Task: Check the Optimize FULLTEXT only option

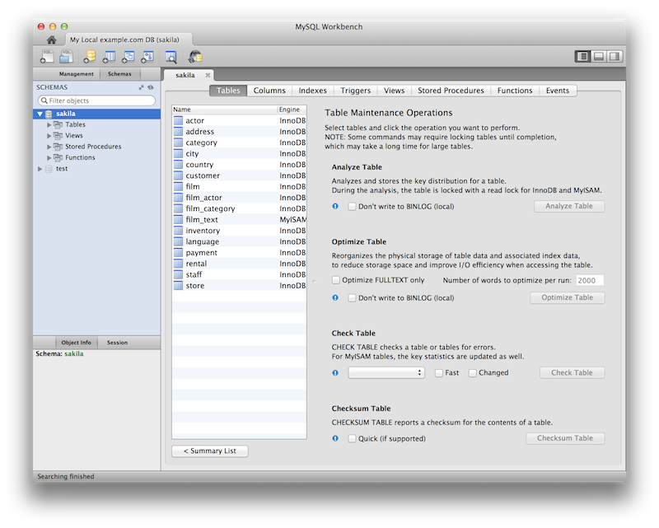Action: 335,280
